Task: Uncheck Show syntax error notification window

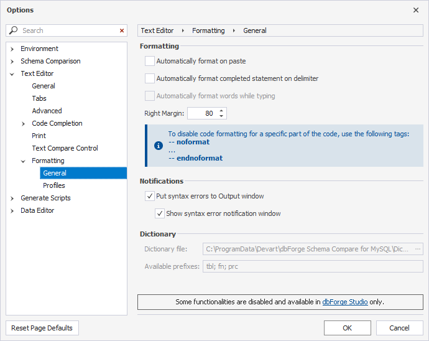Action: tap(160, 213)
